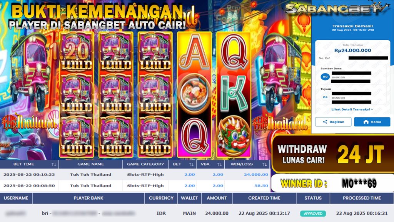Click the Home button in transaction panel

click(372, 122)
